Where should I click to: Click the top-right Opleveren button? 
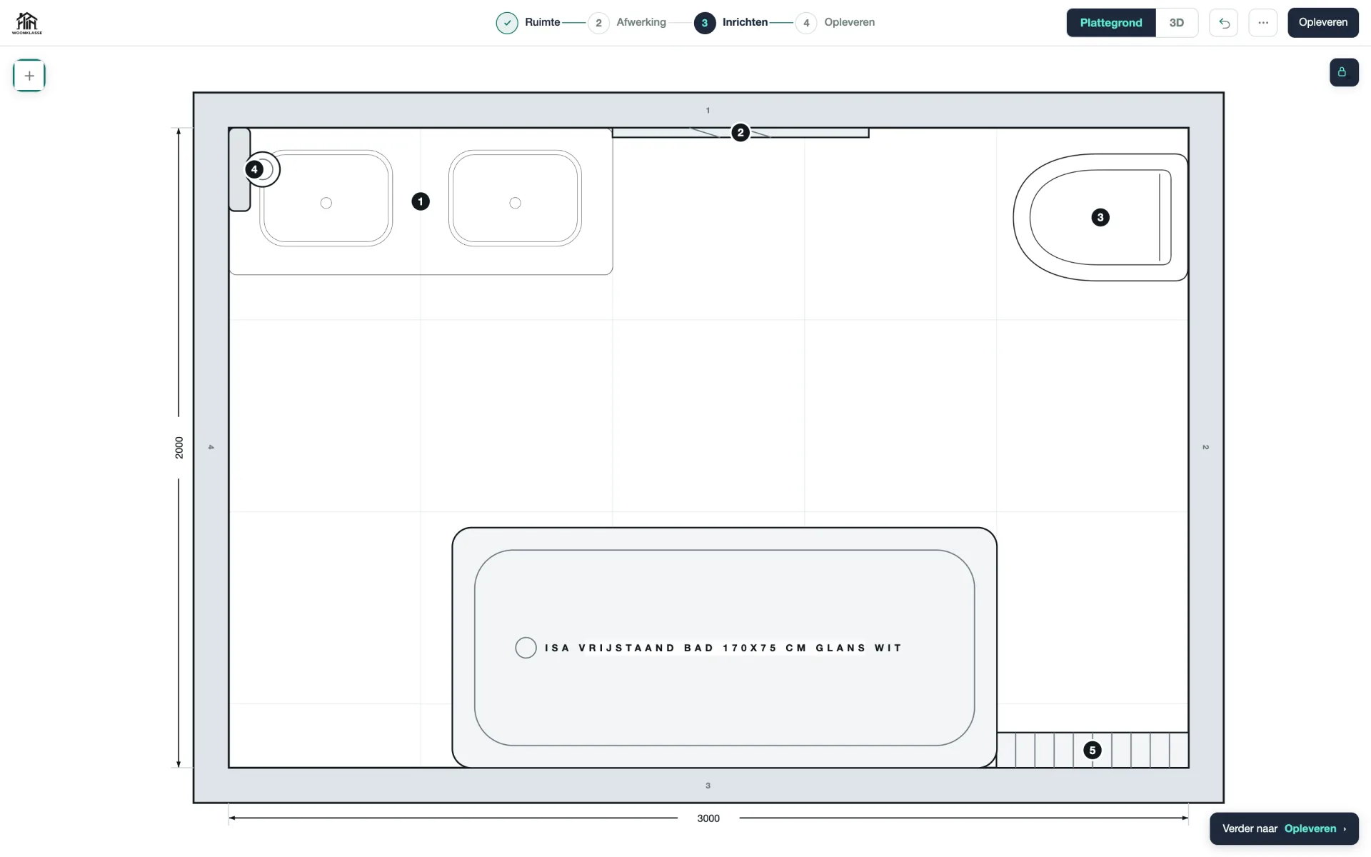[1323, 23]
